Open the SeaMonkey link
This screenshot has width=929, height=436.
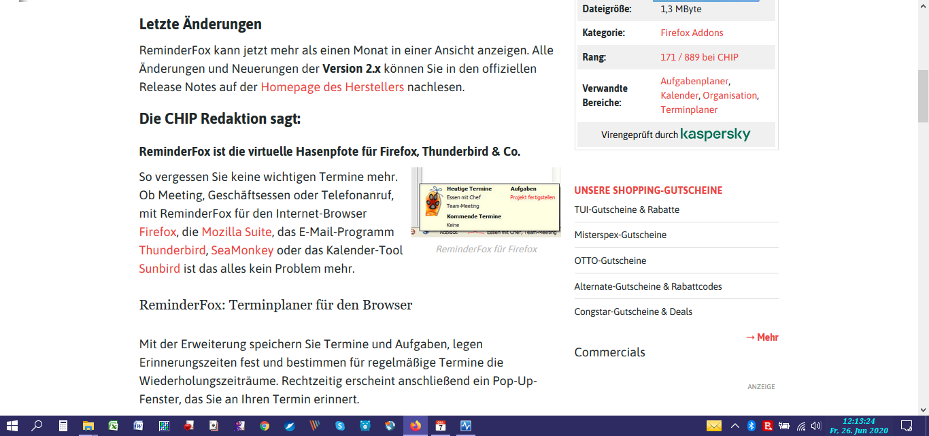click(x=242, y=250)
